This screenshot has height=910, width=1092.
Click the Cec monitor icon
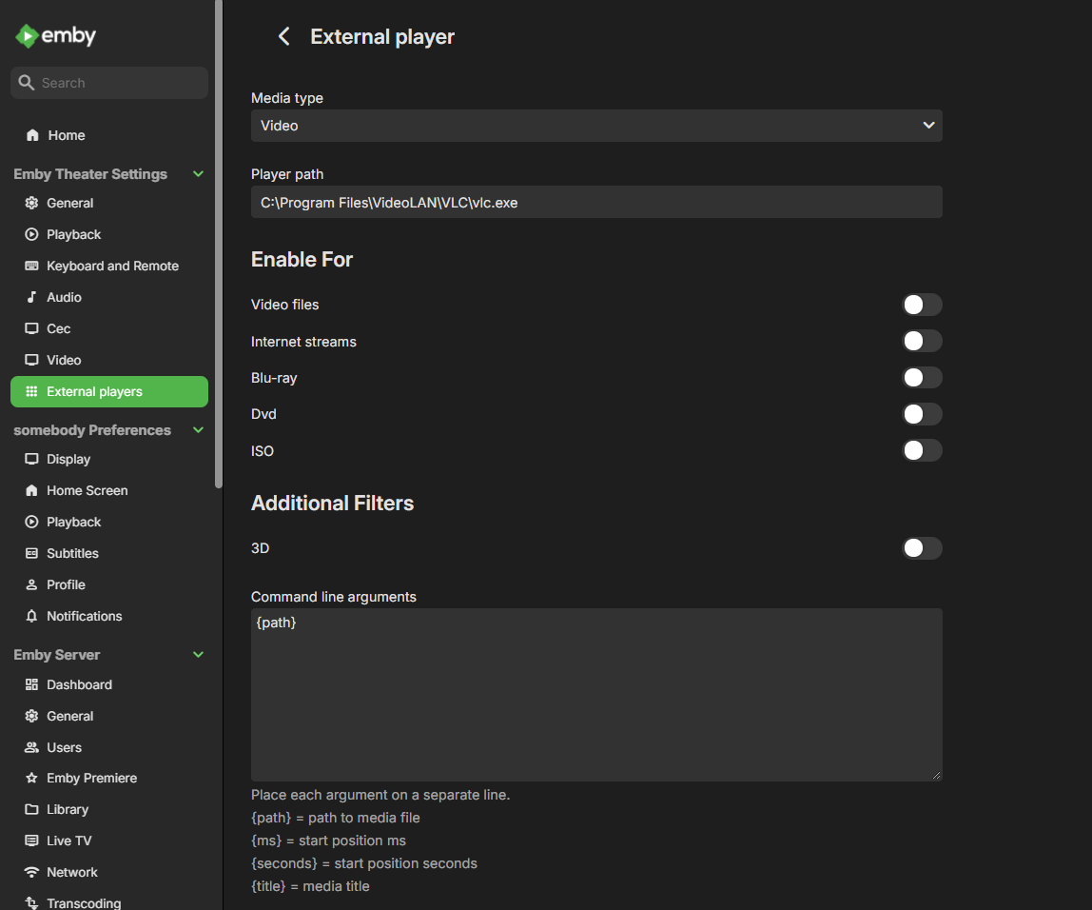click(x=31, y=328)
